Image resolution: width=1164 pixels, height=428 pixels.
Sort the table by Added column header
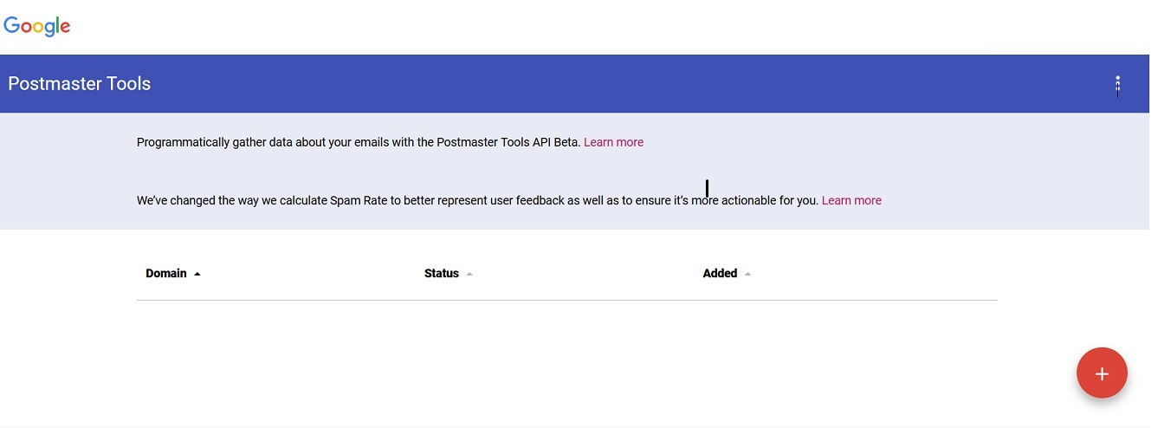(x=720, y=274)
